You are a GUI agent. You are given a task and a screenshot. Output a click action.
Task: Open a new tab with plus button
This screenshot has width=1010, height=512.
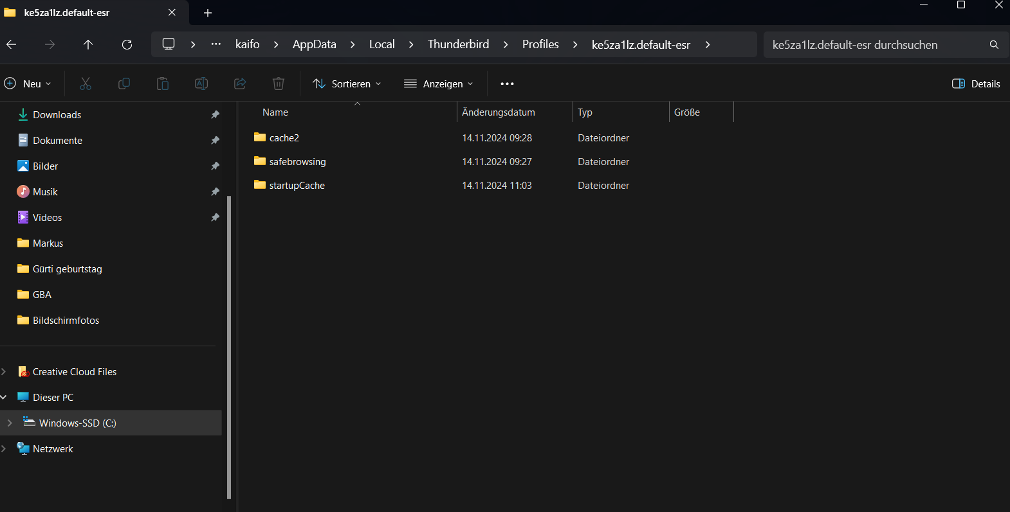coord(208,13)
